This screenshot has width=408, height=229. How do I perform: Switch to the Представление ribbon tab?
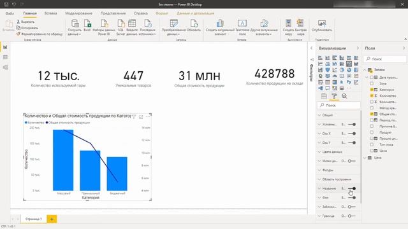[x=113, y=13]
